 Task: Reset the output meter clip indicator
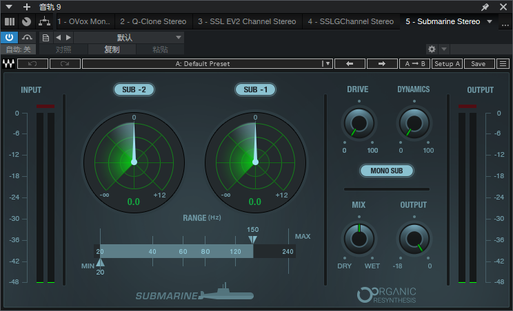pyautogui.click(x=467, y=106)
